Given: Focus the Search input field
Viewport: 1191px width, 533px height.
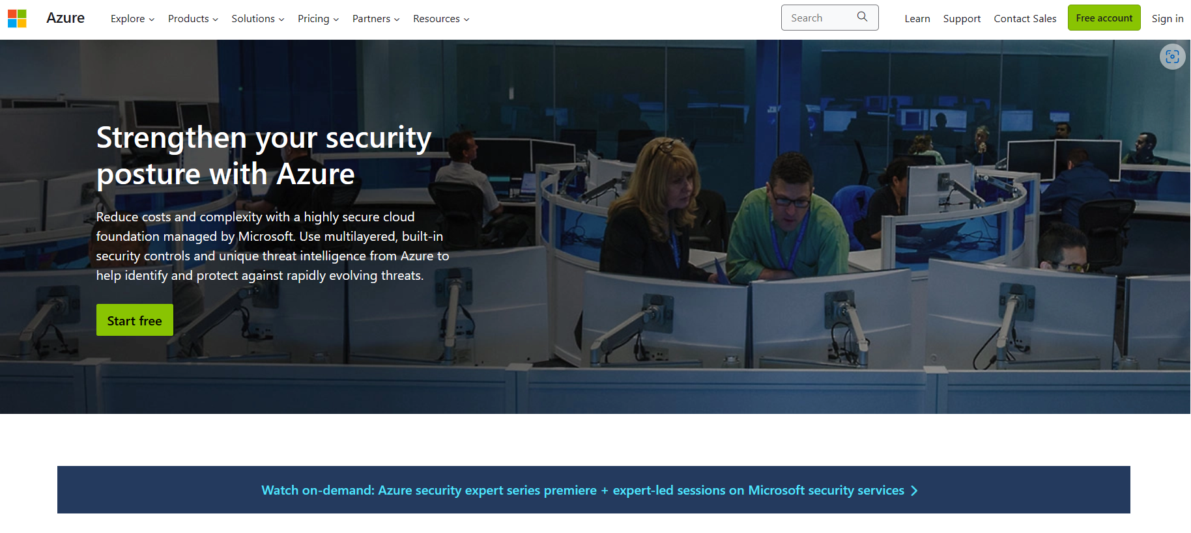Looking at the screenshot, I should tap(829, 18).
